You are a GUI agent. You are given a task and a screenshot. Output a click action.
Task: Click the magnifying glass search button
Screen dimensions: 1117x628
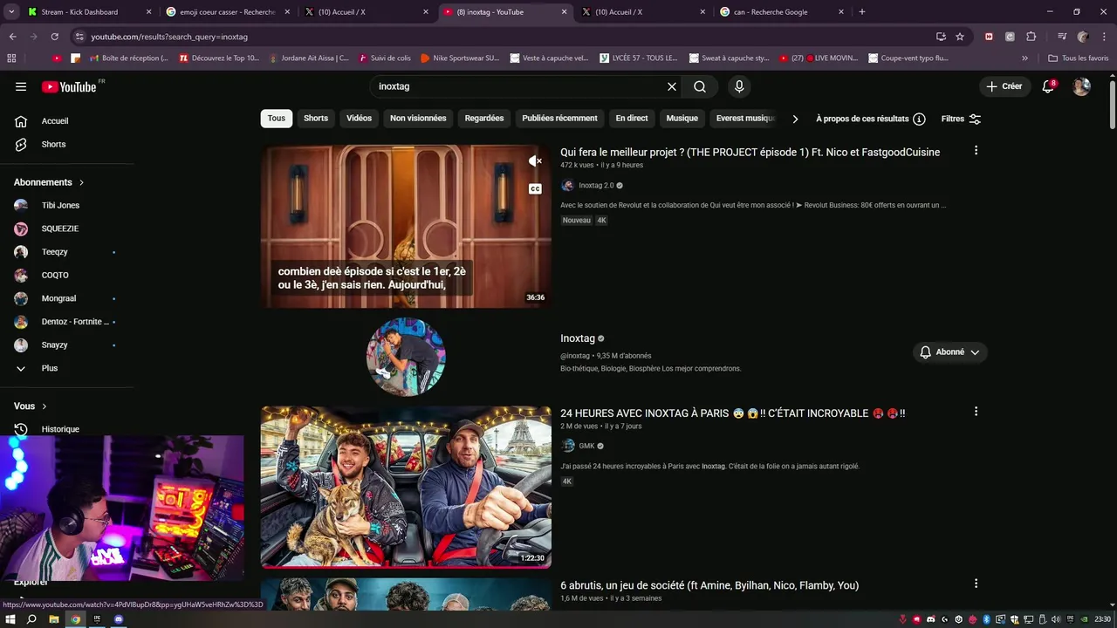pos(700,86)
